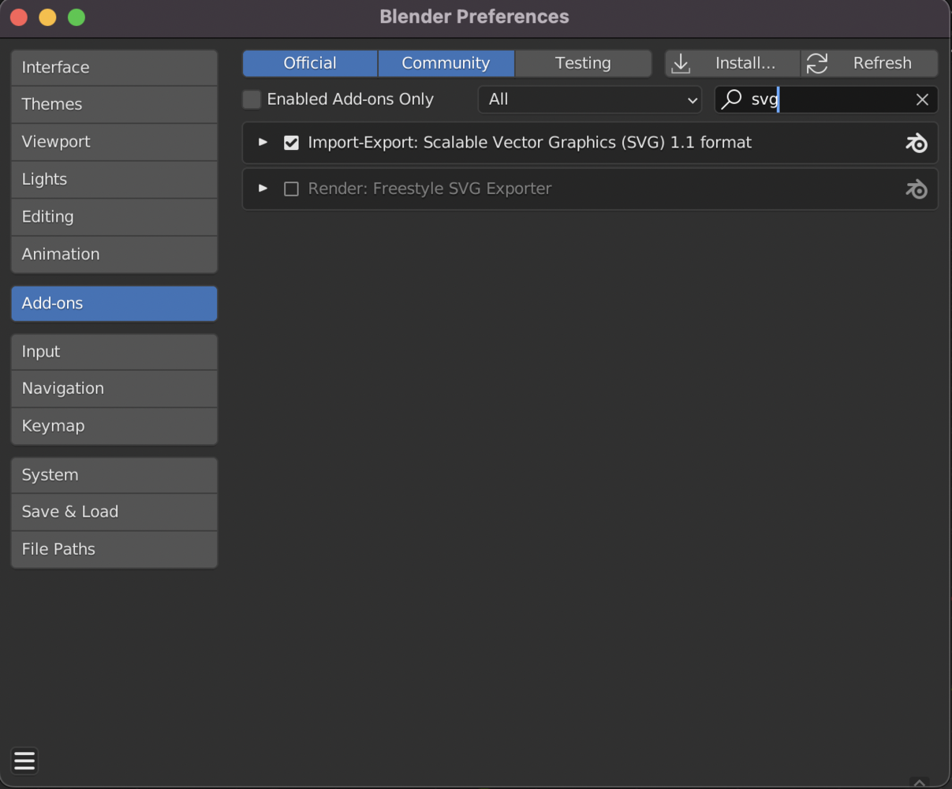Open the Keymap preferences section
This screenshot has height=789, width=952.
tap(114, 426)
